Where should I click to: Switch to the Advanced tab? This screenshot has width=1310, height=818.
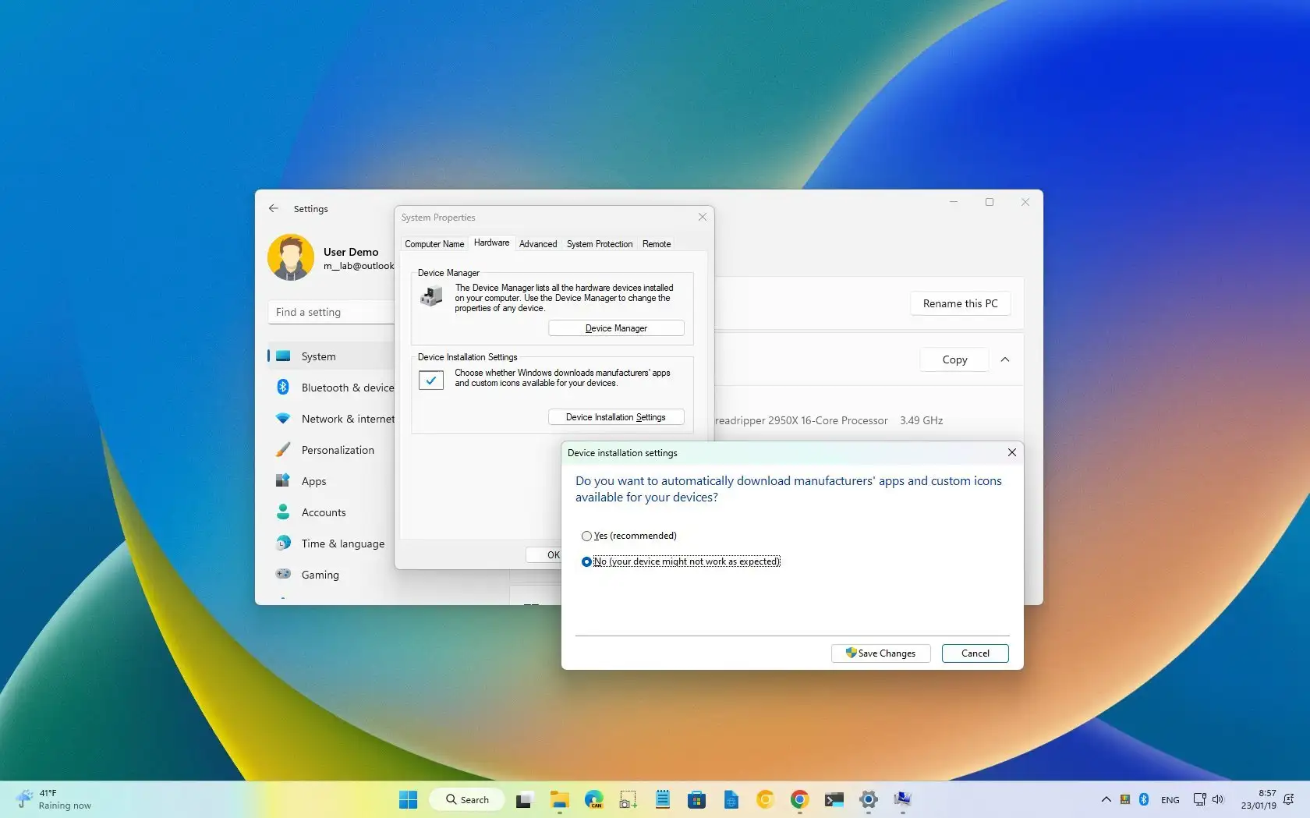click(537, 244)
